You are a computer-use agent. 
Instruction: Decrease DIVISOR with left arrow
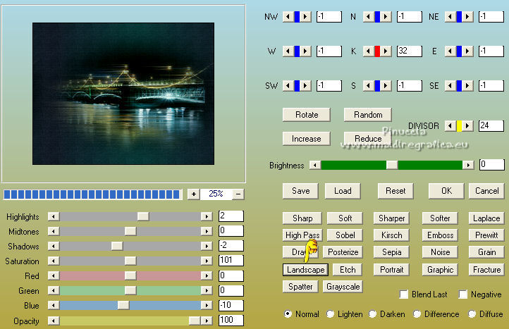coord(450,125)
